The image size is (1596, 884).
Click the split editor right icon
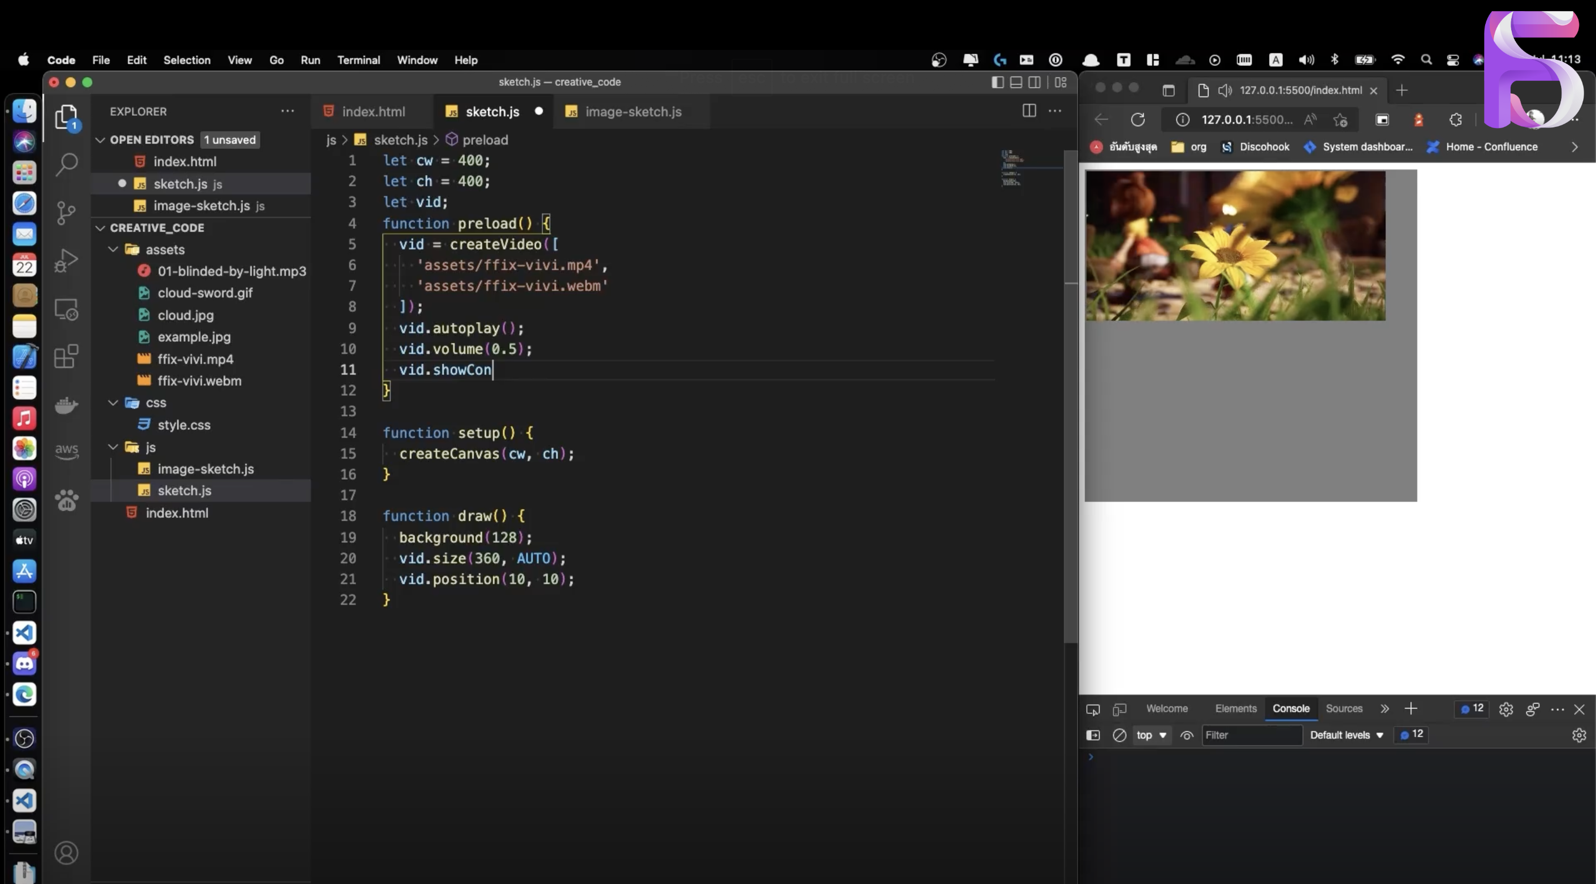[1029, 111]
